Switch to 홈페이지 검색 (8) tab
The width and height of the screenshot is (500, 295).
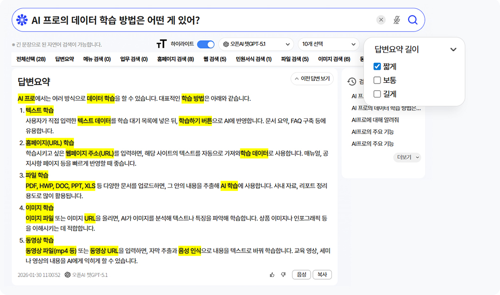point(175,59)
